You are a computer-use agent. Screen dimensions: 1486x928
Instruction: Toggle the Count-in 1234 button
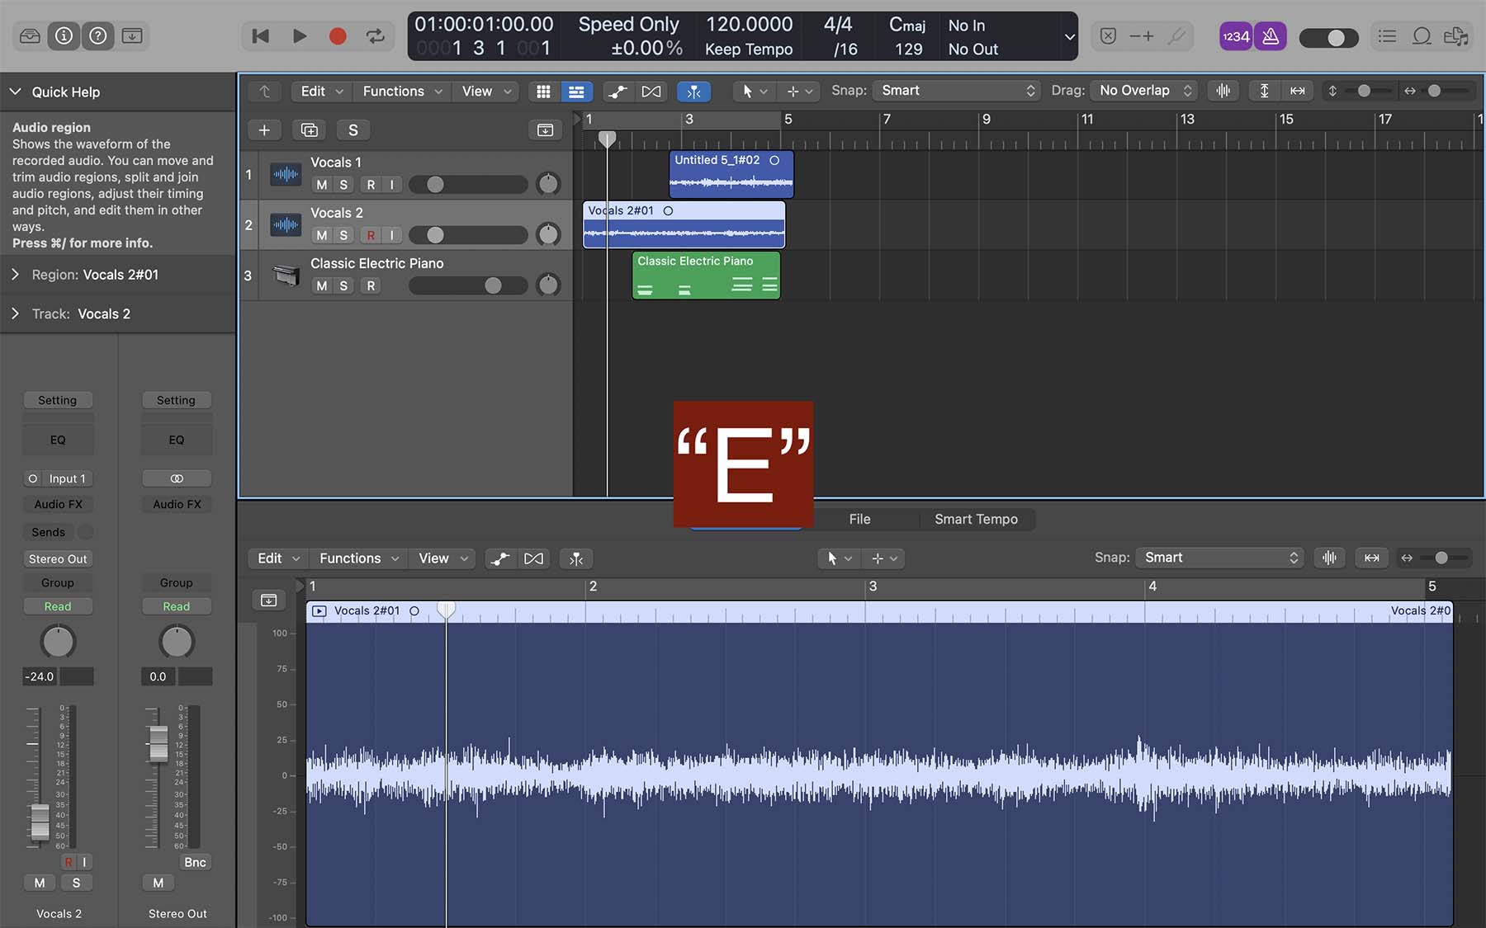(1235, 36)
